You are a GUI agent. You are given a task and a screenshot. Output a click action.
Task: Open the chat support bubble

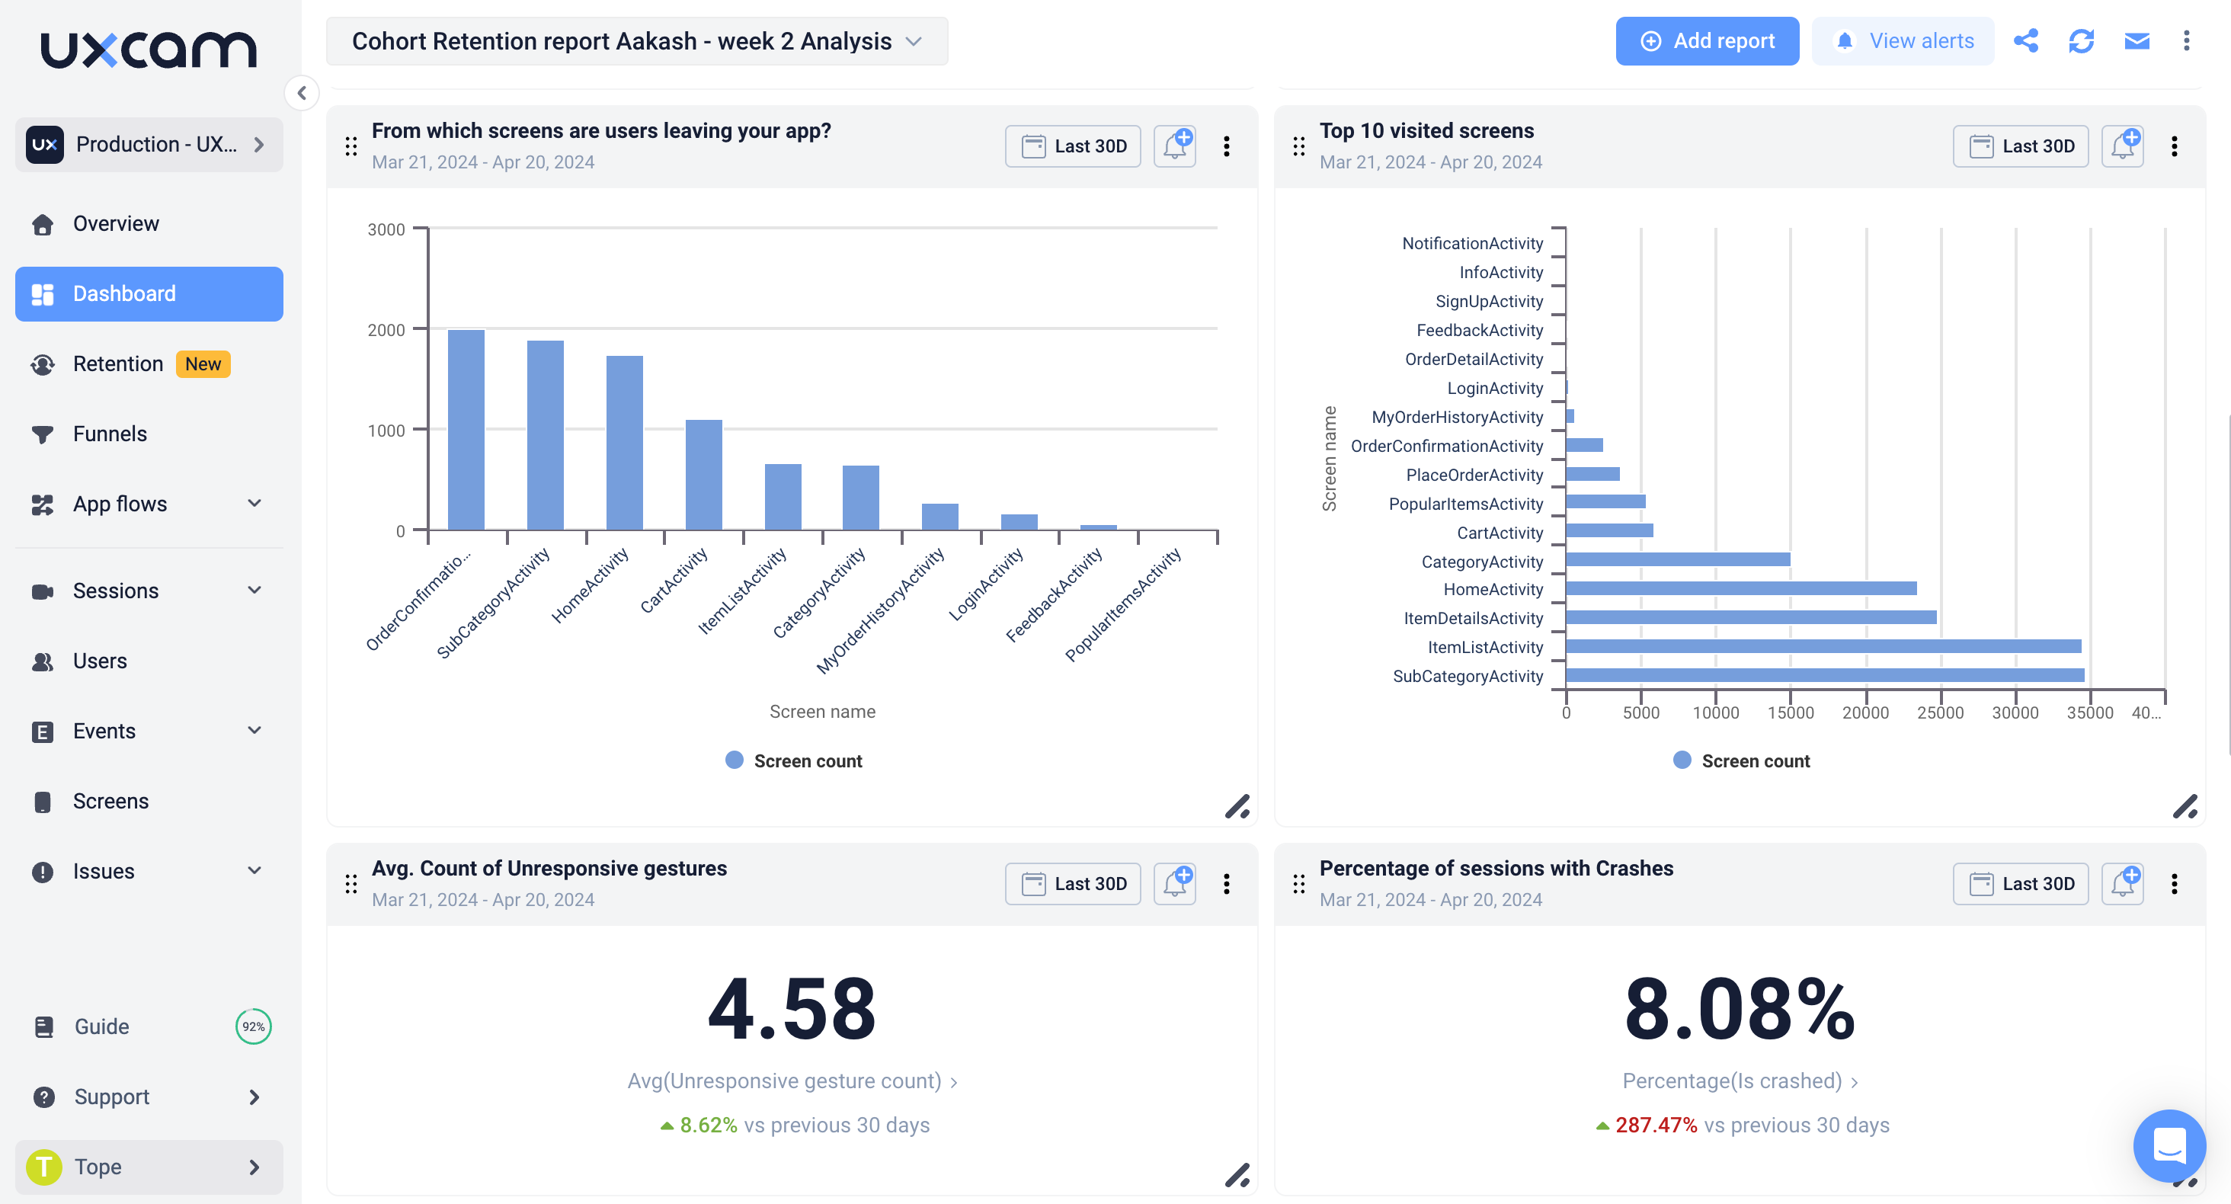click(2169, 1145)
